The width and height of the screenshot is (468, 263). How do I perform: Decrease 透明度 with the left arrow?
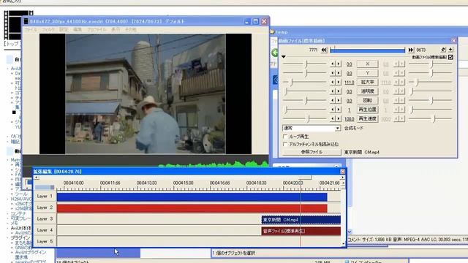333,91
